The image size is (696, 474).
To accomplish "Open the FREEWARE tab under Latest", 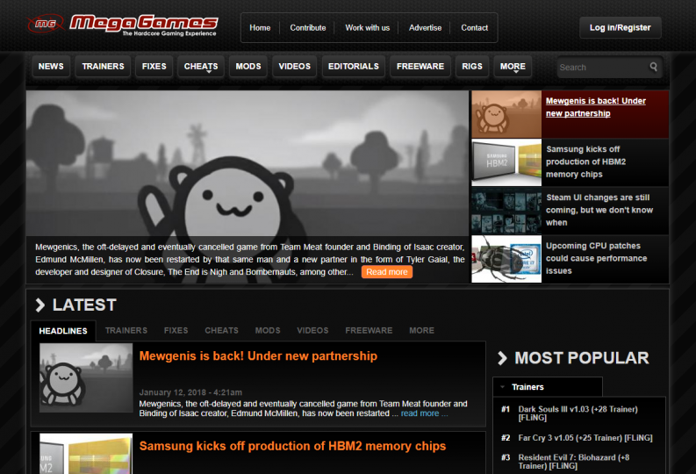I will coord(369,331).
